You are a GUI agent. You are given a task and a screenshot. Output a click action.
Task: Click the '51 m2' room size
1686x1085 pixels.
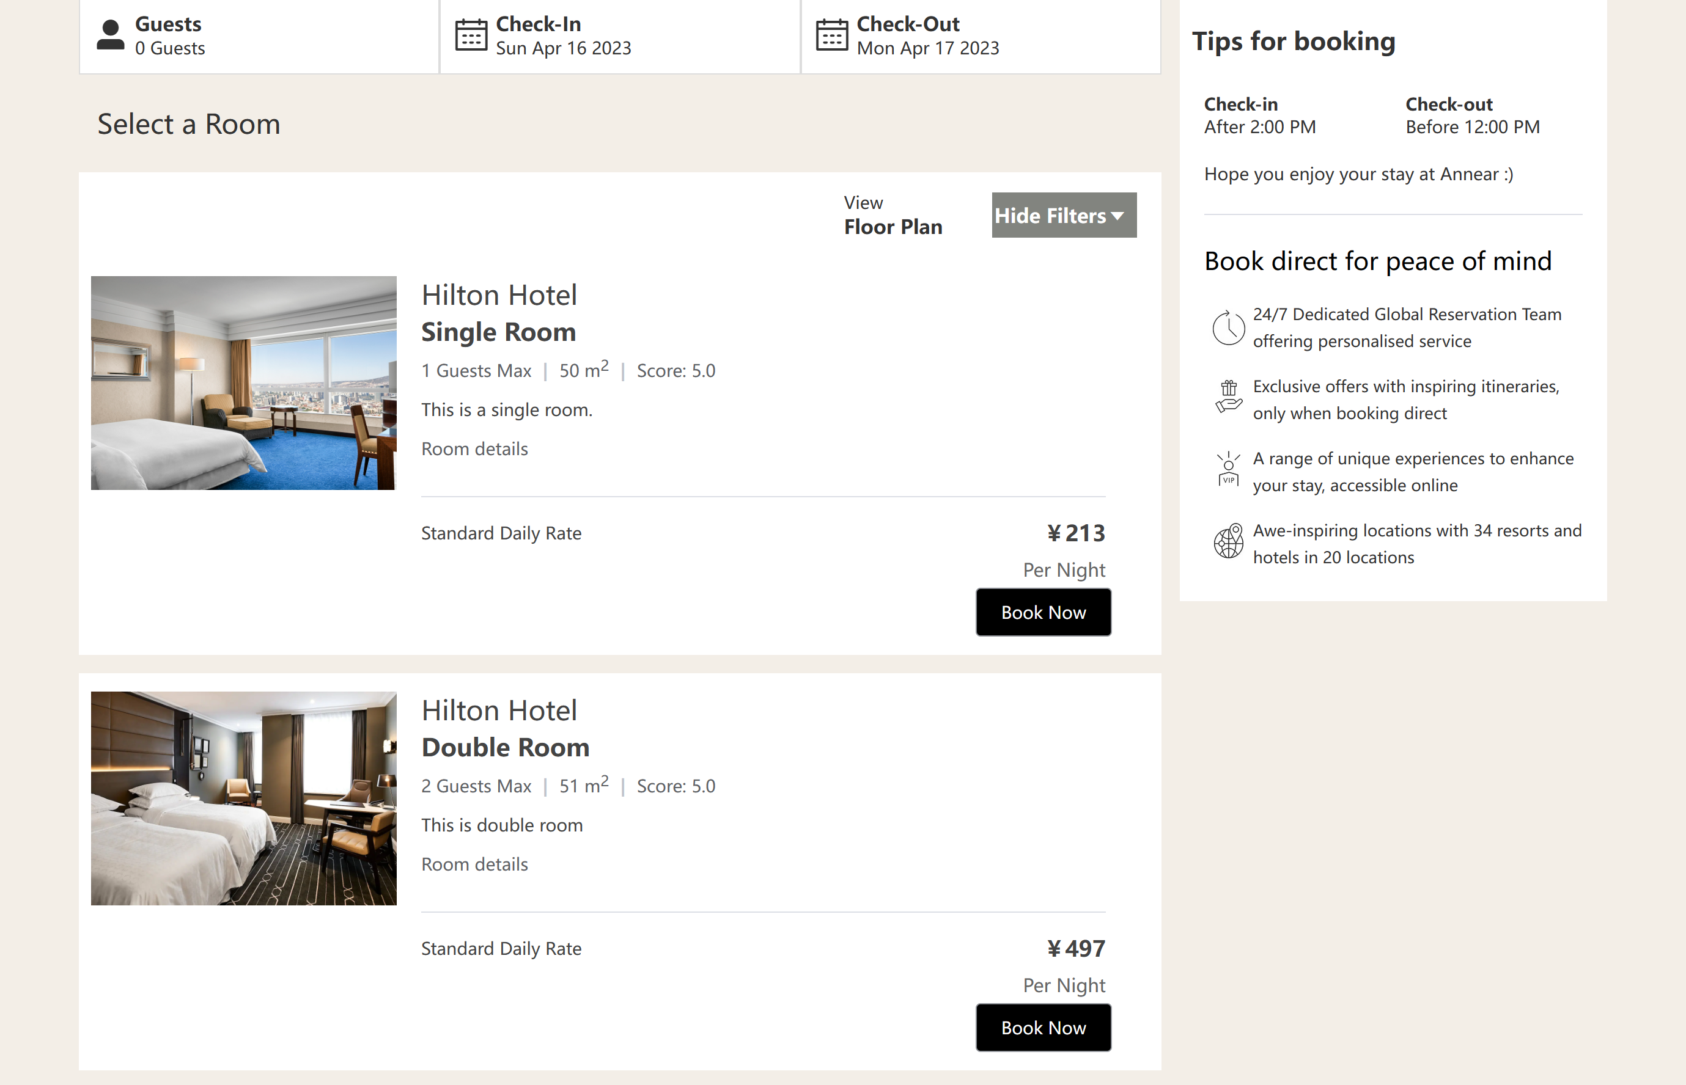584,785
